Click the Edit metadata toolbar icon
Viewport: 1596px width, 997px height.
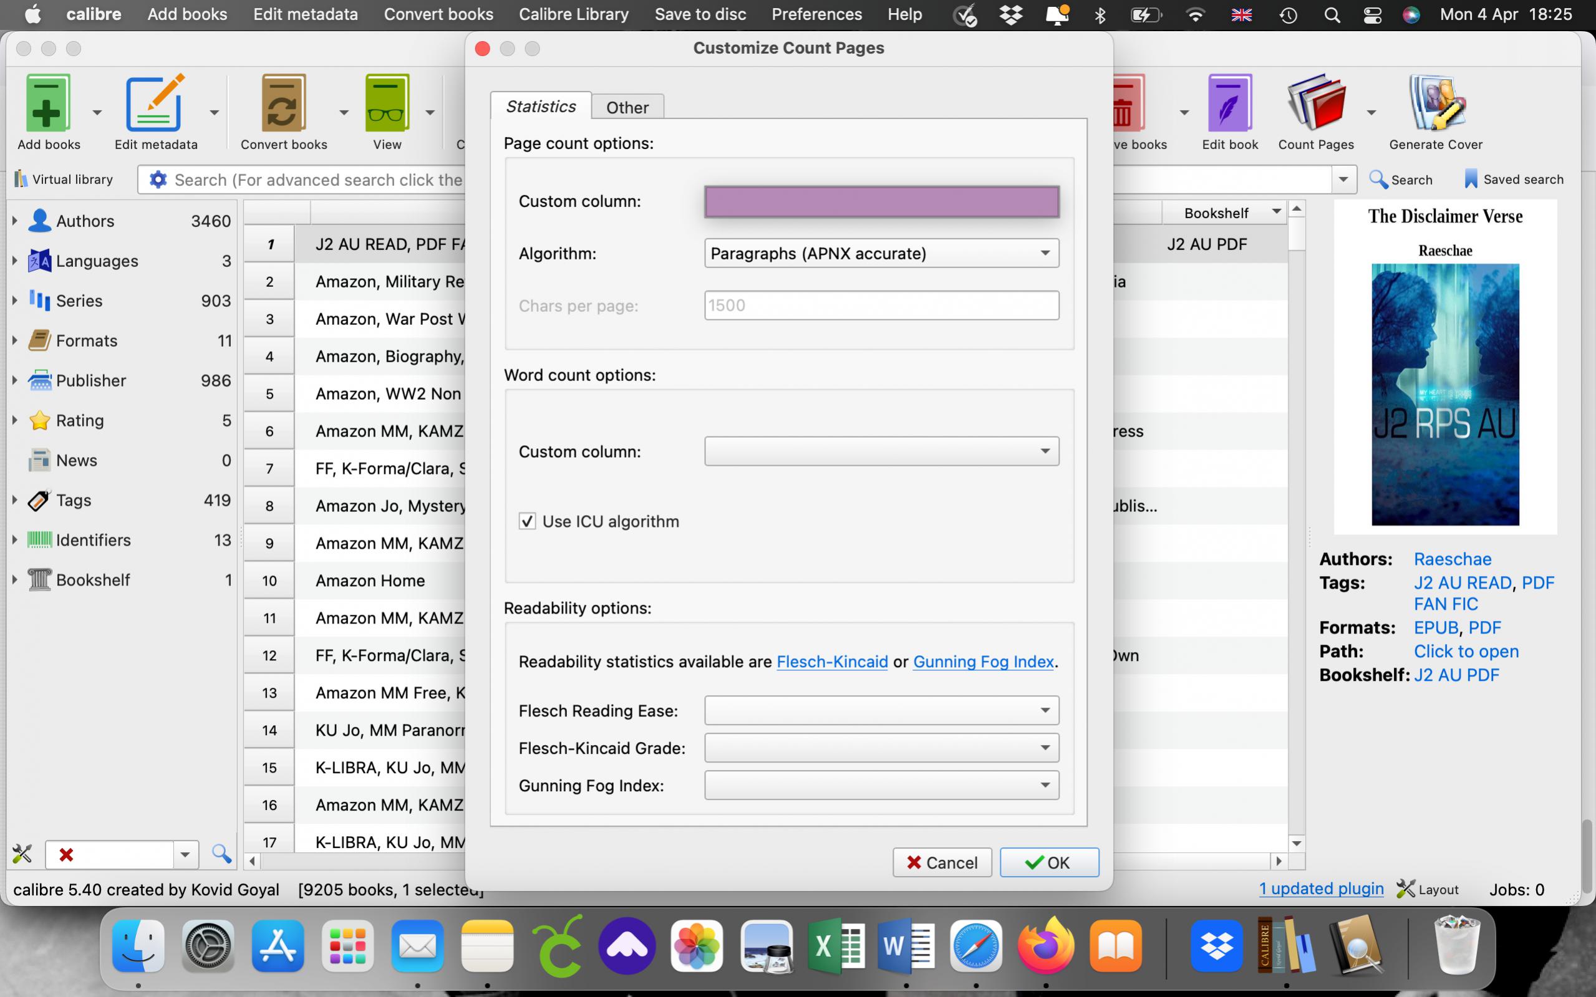point(155,103)
